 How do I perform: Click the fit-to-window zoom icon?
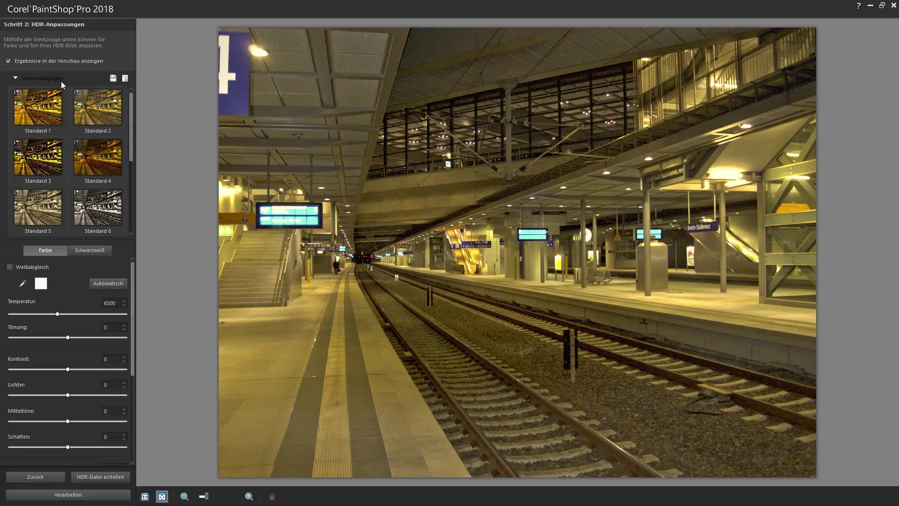(x=162, y=497)
